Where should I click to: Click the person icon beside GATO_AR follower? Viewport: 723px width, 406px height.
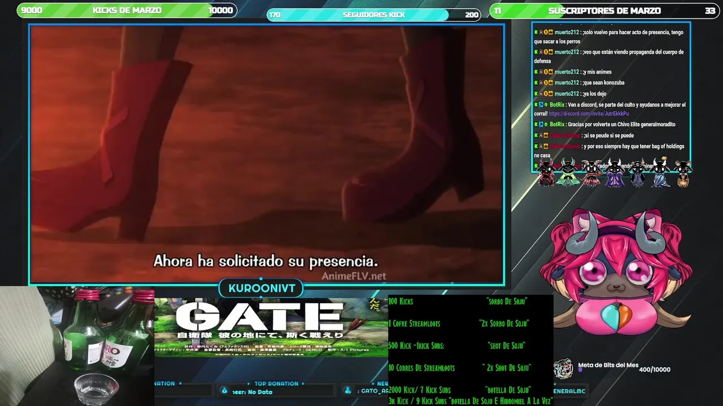348,391
